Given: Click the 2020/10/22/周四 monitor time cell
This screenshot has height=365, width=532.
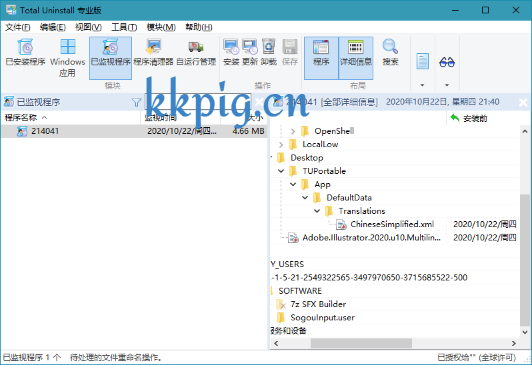Looking at the screenshot, I should (182, 131).
